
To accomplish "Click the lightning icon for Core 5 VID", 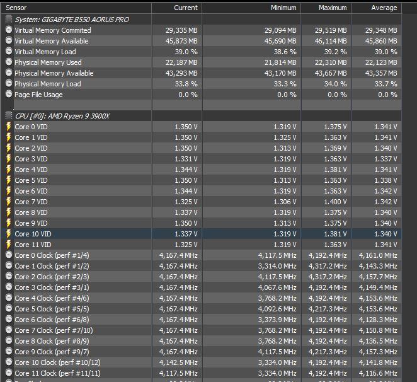I will pos(9,180).
